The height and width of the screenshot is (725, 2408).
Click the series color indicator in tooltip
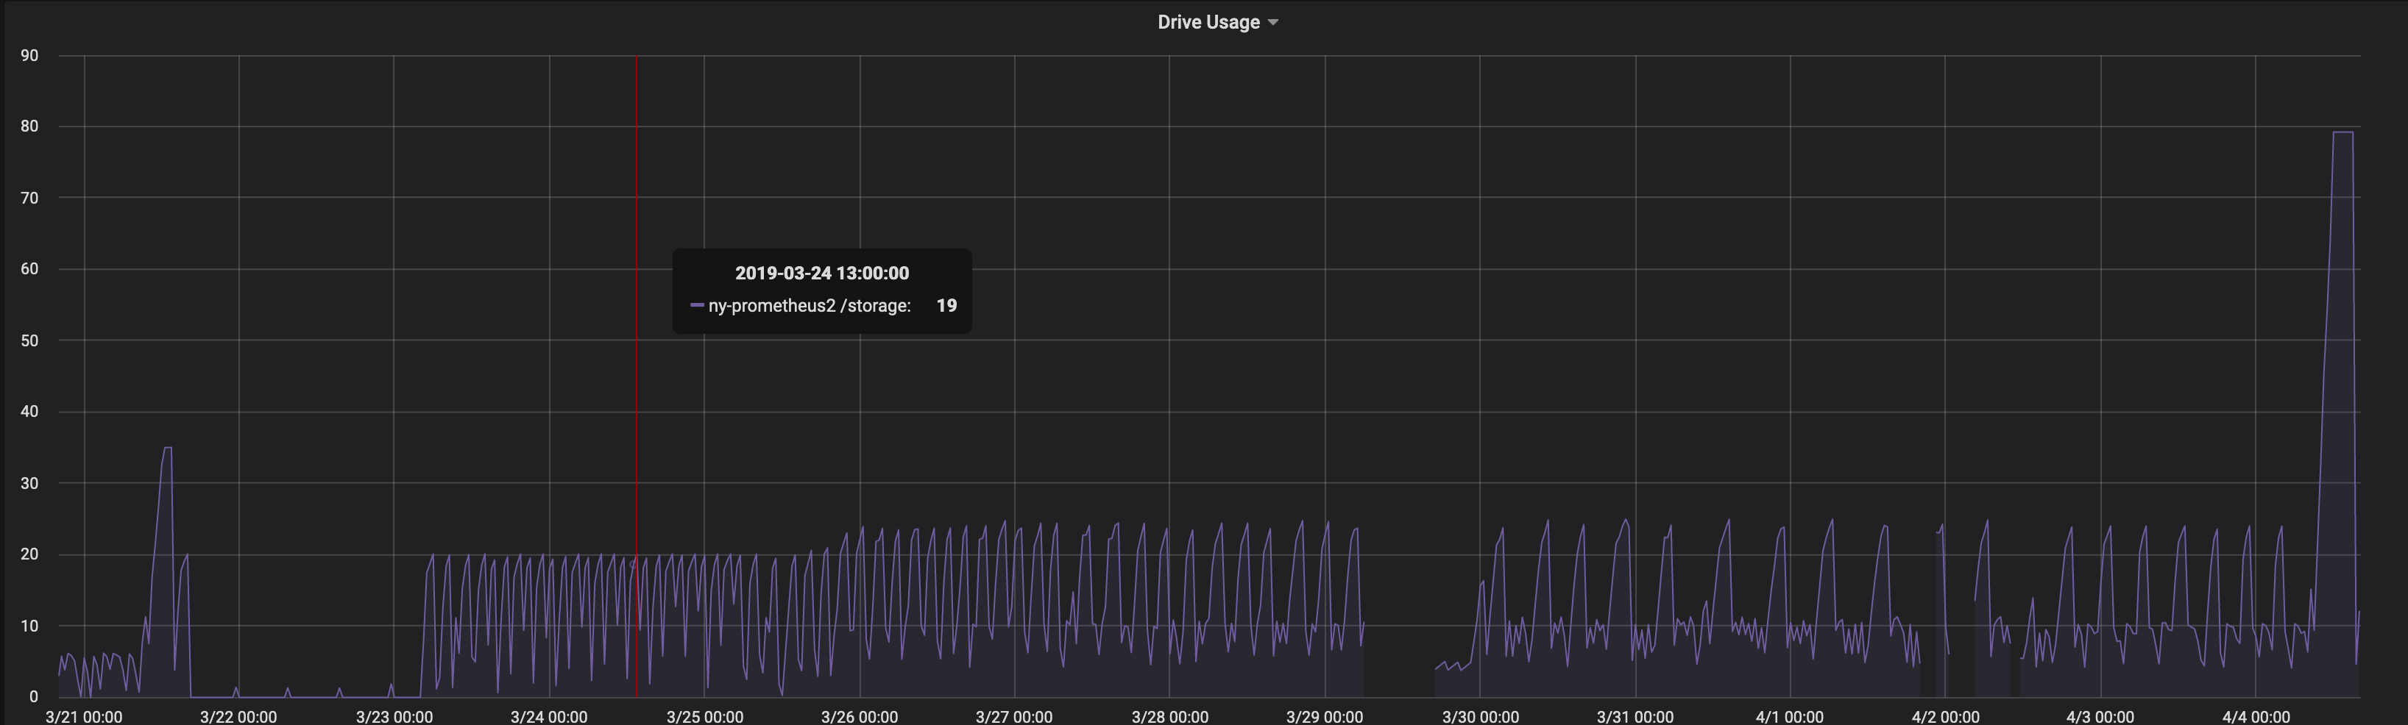(x=698, y=305)
